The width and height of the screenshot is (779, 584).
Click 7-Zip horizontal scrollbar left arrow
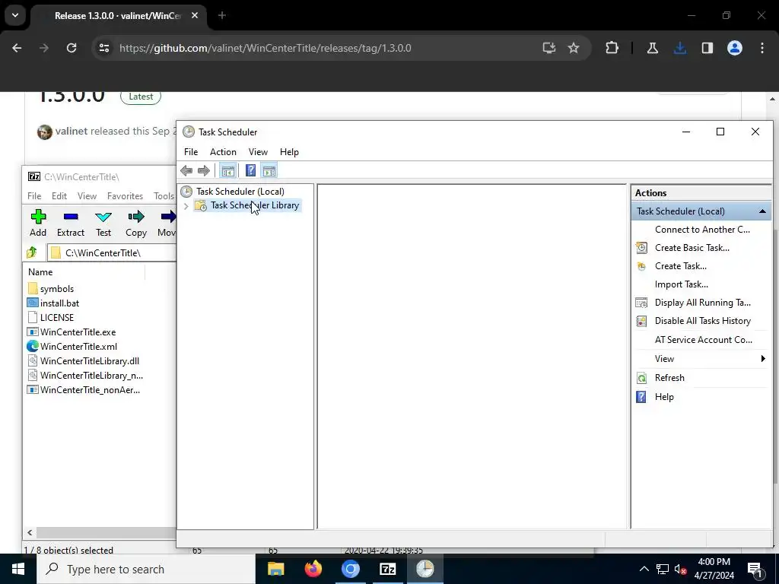(x=30, y=533)
